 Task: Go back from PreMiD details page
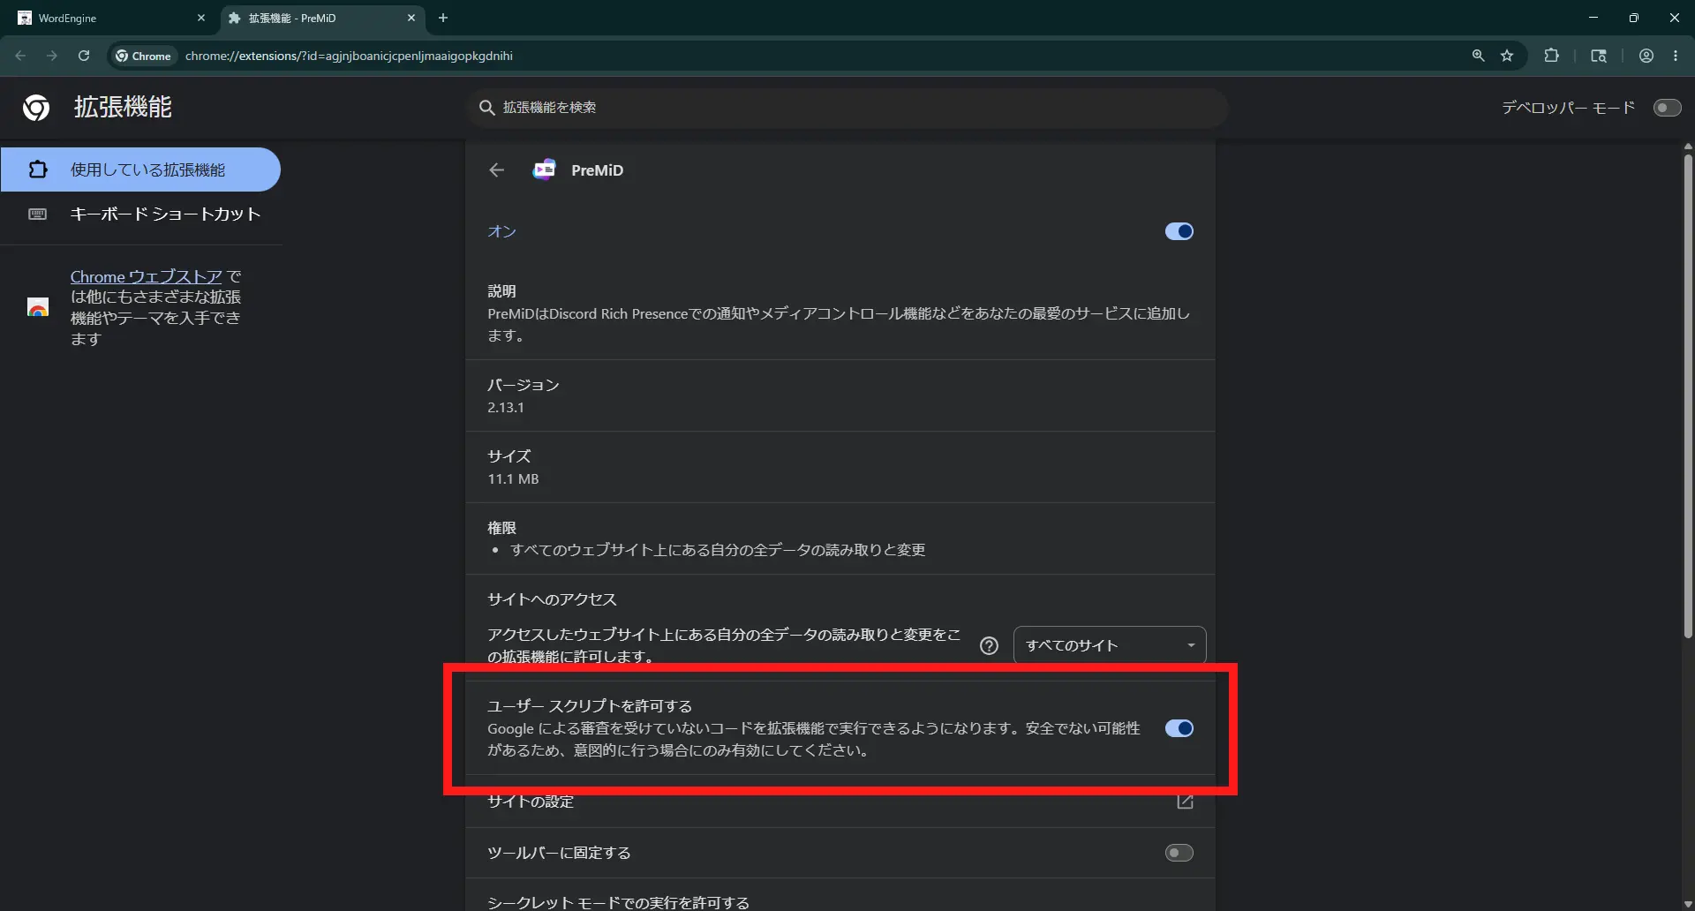pos(497,170)
